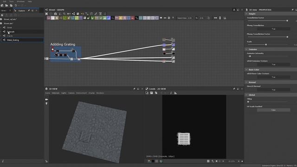Click the node-share icon in graph toolbar
The height and width of the screenshot is (167, 297).
click(x=73, y=14)
